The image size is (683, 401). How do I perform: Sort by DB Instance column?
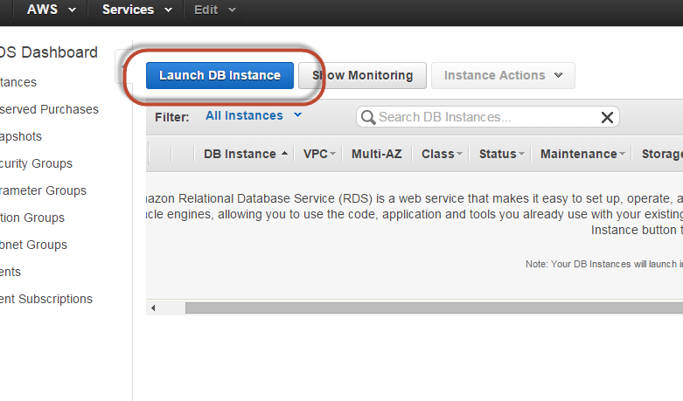246,154
